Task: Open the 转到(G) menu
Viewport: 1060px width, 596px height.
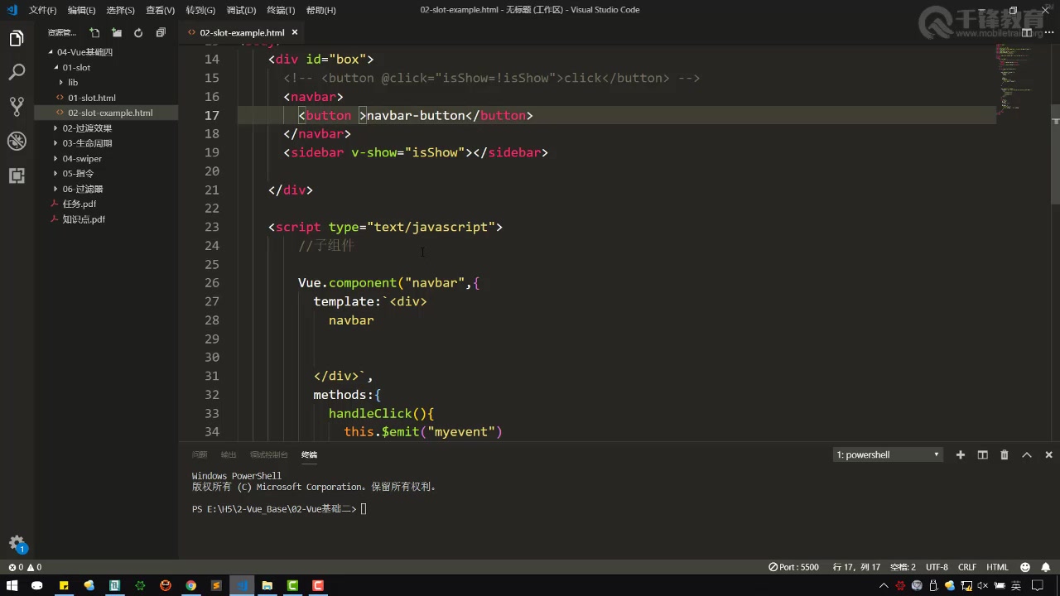Action: tap(200, 10)
